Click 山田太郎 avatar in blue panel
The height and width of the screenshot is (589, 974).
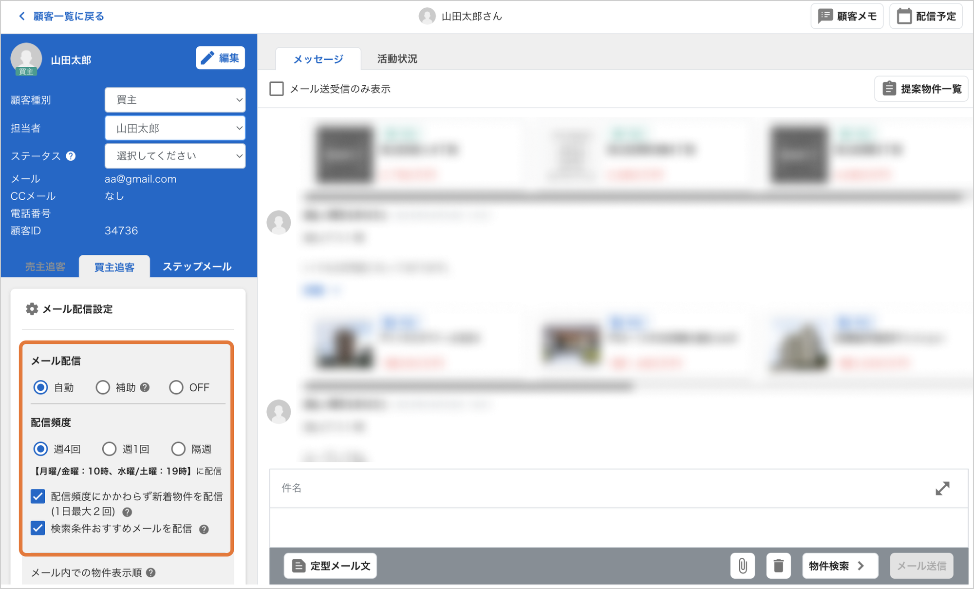(26, 59)
